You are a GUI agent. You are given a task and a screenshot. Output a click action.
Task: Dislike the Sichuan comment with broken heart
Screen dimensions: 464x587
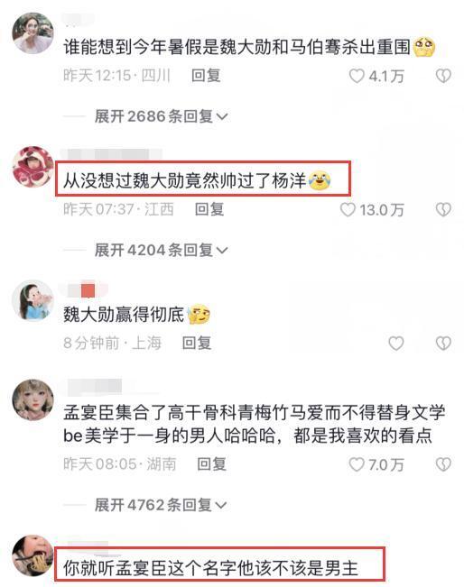coord(443,76)
